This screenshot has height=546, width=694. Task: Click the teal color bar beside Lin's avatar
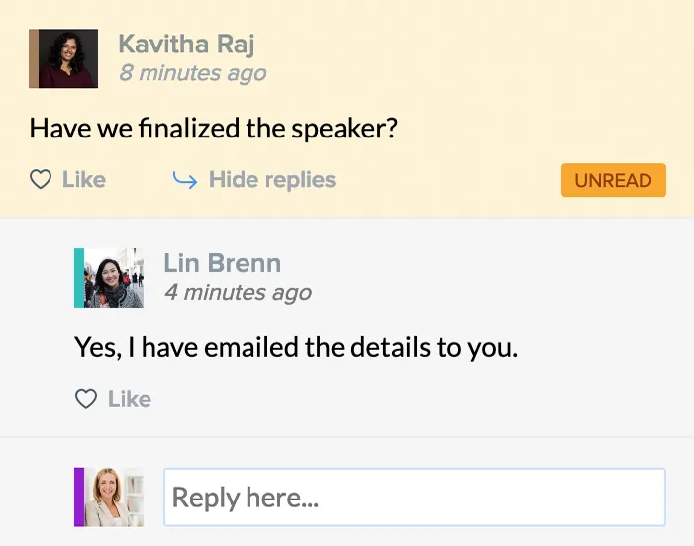[x=78, y=278]
